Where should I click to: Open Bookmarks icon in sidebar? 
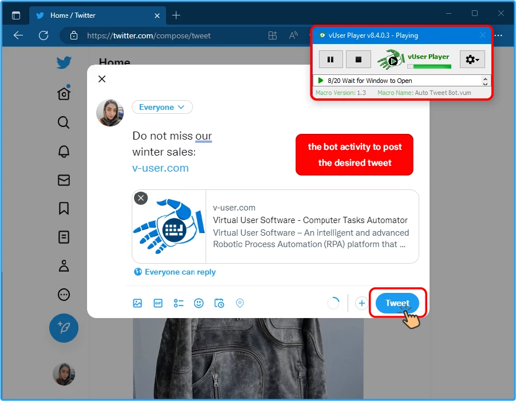click(x=64, y=208)
